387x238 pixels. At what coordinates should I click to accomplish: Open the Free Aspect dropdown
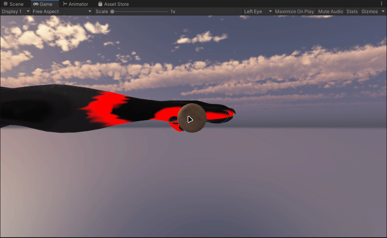coord(62,12)
